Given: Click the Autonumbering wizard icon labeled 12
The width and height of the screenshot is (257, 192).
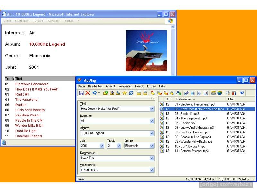Looking at the screenshot, I should coord(206,93).
